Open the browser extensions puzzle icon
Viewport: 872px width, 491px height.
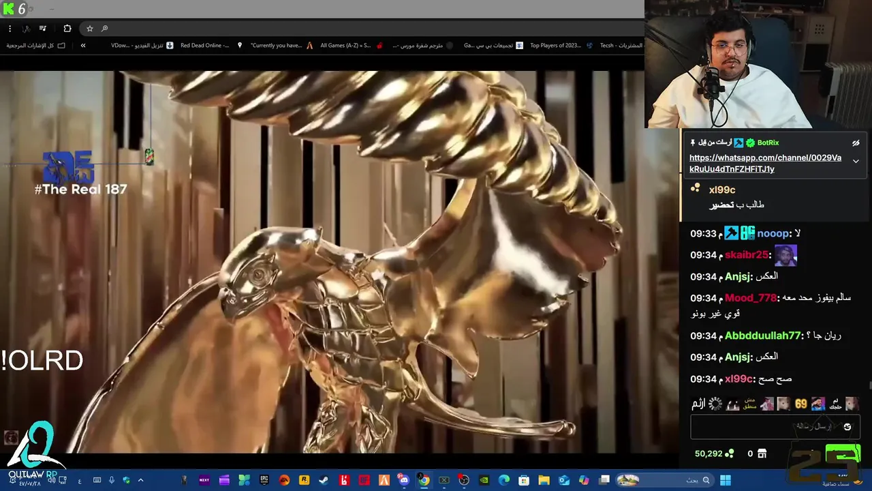tap(67, 29)
